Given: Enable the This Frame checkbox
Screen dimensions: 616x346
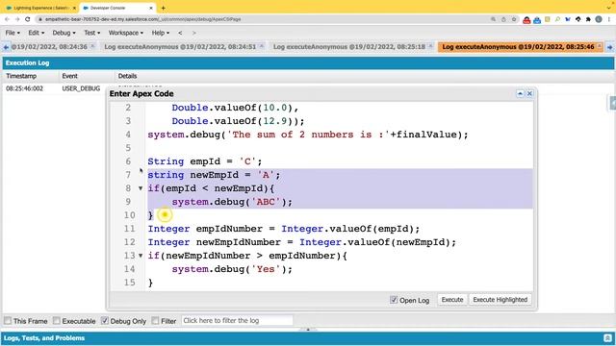Looking at the screenshot, I should pos(8,321).
